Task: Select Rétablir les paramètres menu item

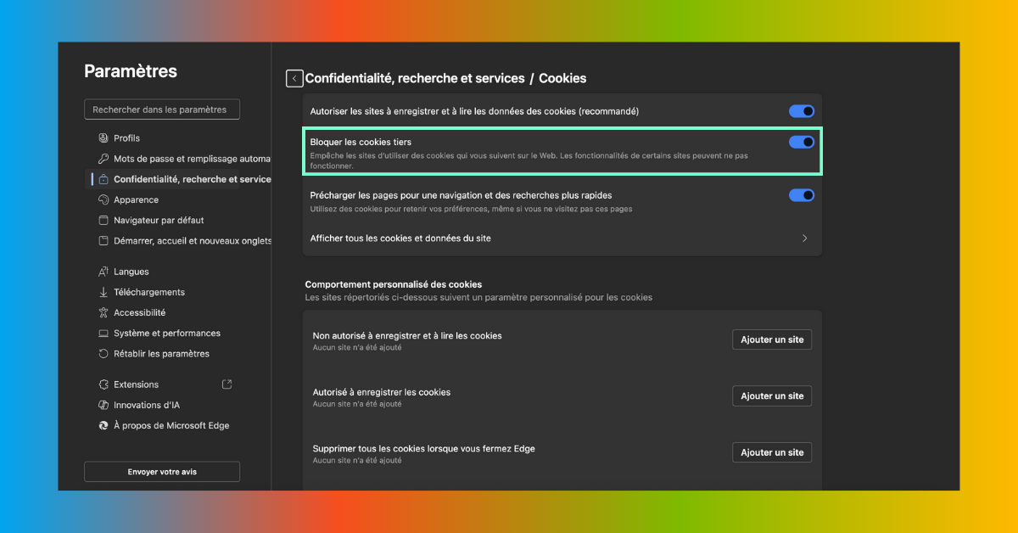Action: pyautogui.click(x=161, y=354)
